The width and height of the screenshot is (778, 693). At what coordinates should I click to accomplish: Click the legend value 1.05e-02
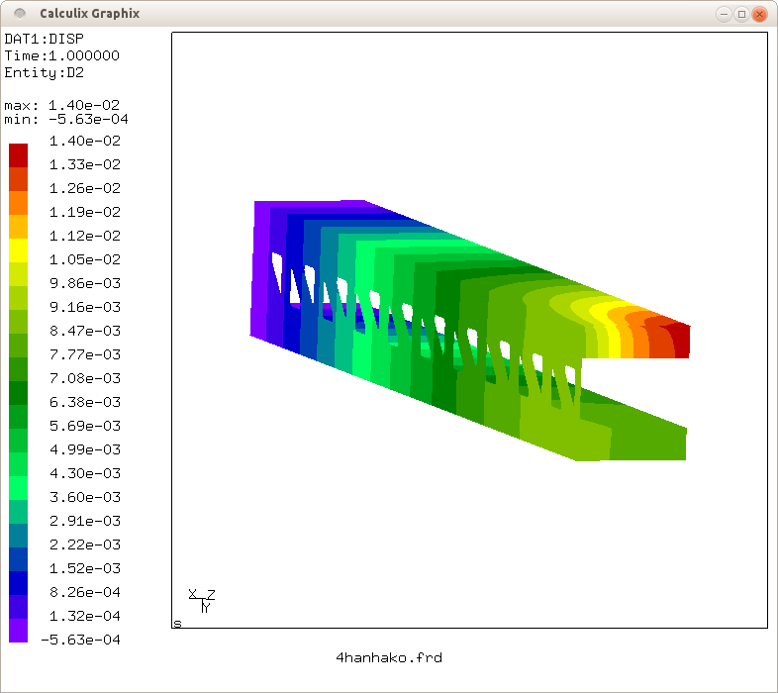click(85, 259)
